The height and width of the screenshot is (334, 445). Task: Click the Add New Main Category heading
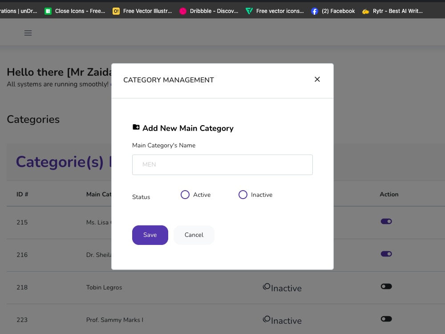pos(188,128)
